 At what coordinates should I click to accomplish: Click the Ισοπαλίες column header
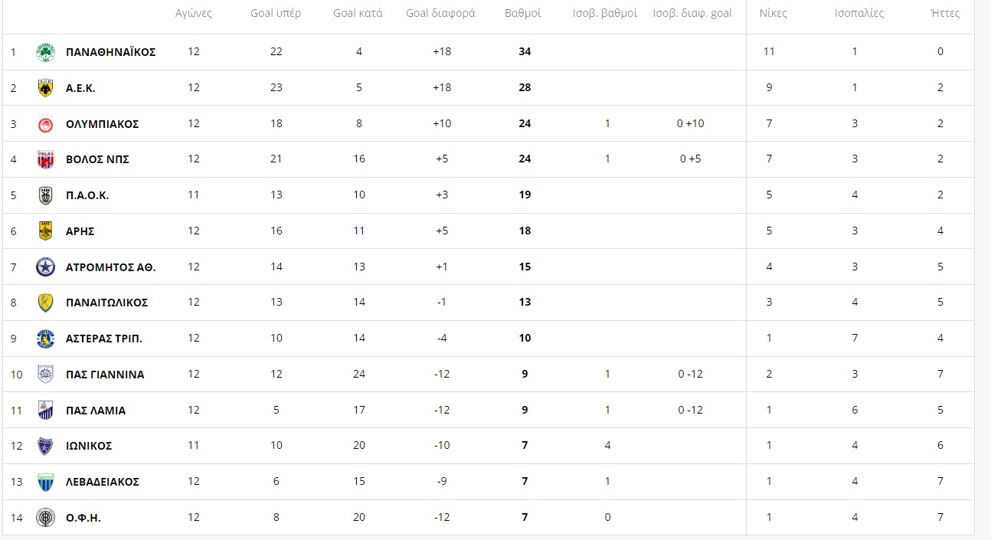pyautogui.click(x=859, y=13)
